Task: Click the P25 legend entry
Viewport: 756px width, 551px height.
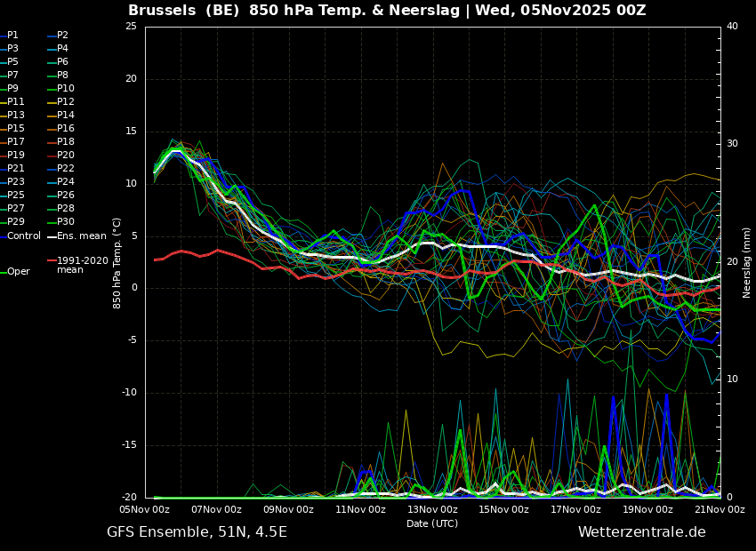Action: [12, 195]
